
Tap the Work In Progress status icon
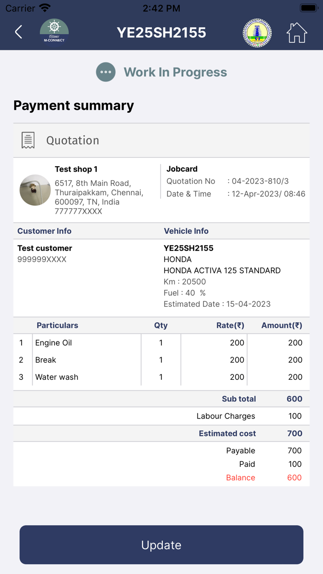[x=106, y=72]
